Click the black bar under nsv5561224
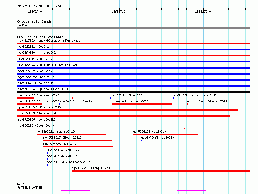Viewport: 258px width, 194px height. pyautogui.click(x=133, y=92)
